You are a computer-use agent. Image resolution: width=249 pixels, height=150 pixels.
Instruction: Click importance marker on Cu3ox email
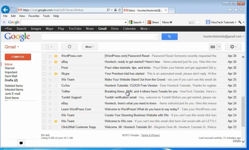point(56,86)
